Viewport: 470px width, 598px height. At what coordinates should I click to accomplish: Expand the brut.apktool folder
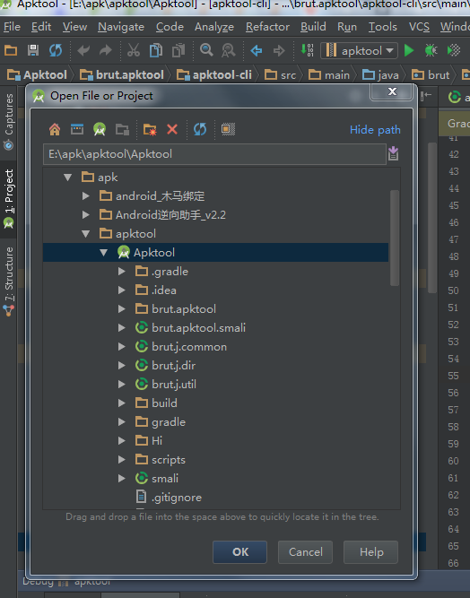pos(122,309)
